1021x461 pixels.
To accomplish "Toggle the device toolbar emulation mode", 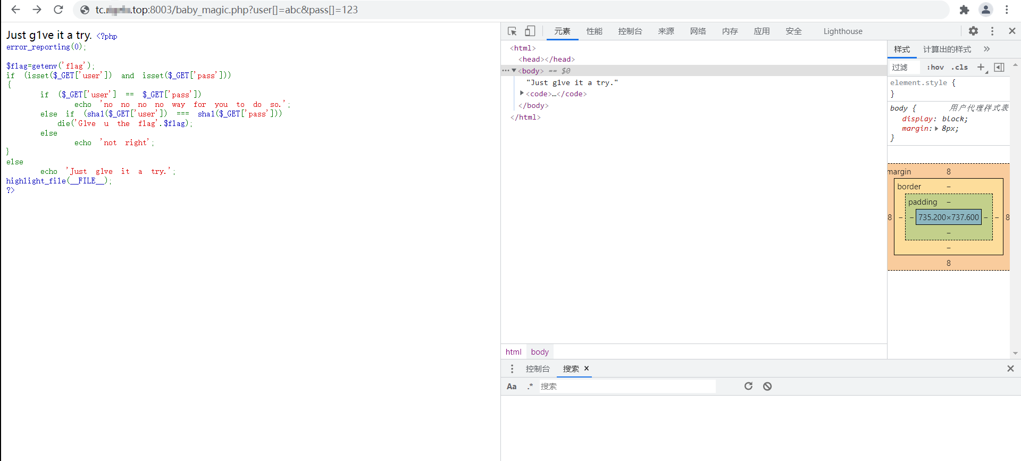I will [530, 31].
